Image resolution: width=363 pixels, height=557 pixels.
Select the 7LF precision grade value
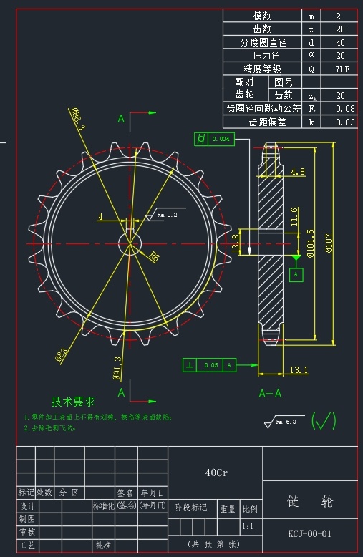click(342, 69)
